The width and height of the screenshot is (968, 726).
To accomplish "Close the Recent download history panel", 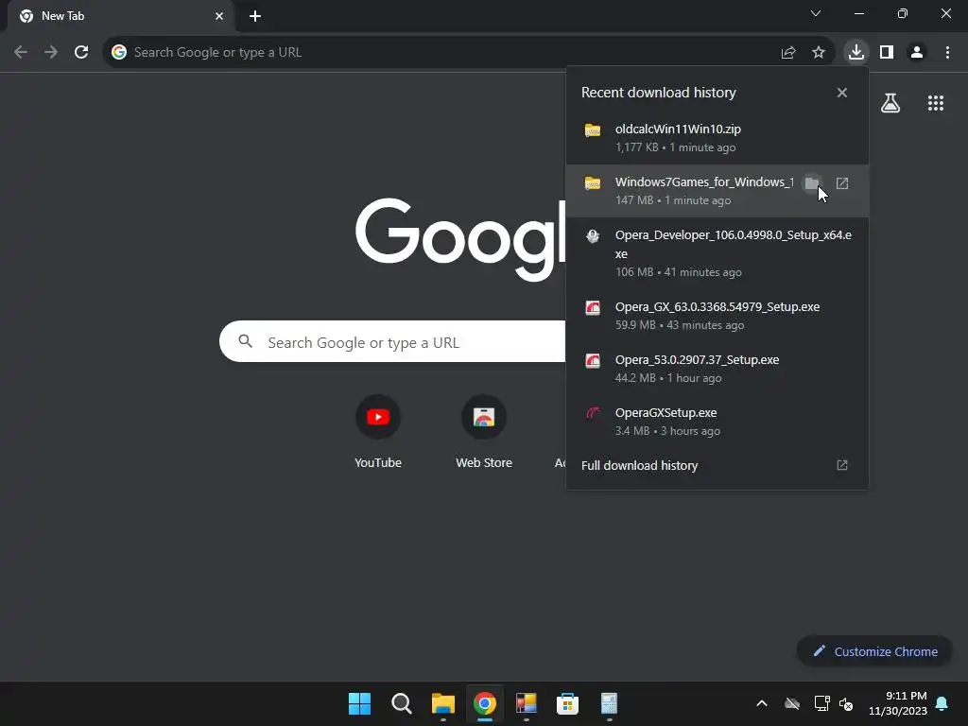I will point(842,93).
